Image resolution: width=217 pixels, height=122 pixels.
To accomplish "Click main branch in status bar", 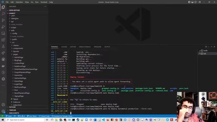I will tap(9, 116).
